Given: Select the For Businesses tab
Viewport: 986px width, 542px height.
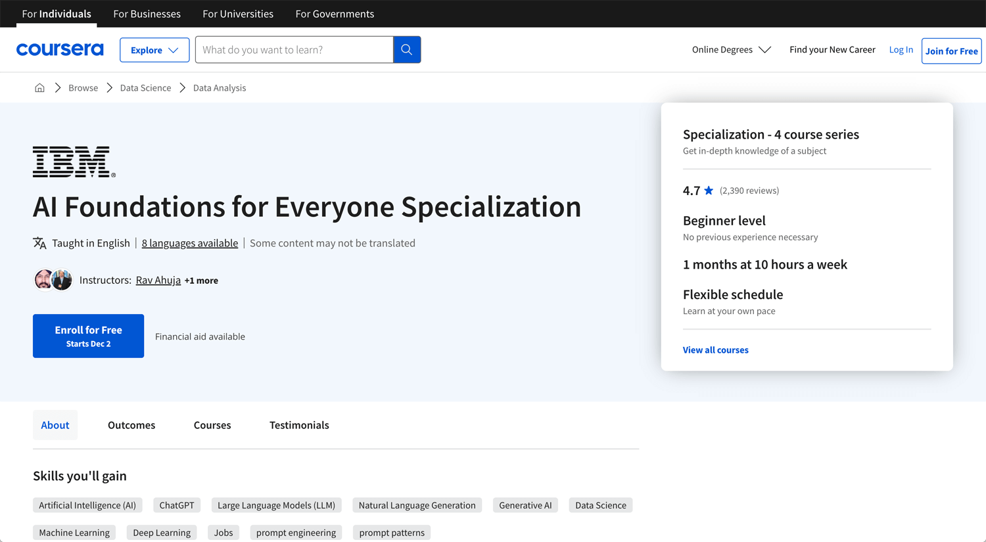Looking at the screenshot, I should pyautogui.click(x=147, y=14).
